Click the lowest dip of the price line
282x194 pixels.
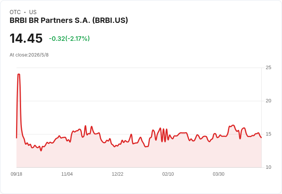point(41,150)
